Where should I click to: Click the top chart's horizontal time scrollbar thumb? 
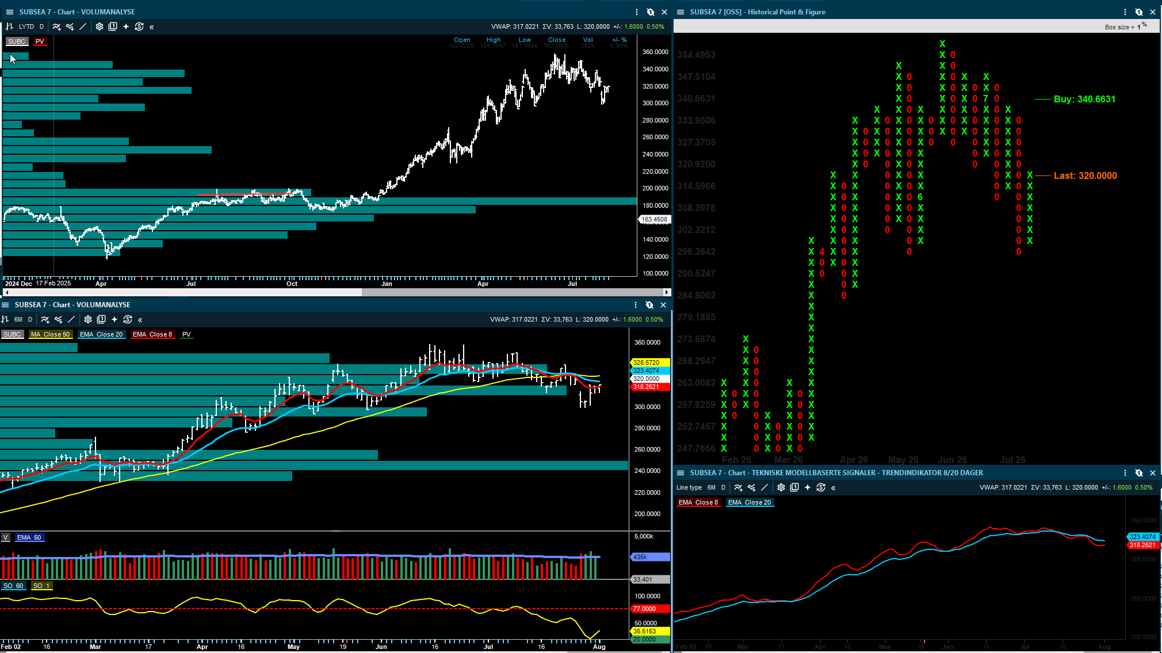click(x=512, y=292)
